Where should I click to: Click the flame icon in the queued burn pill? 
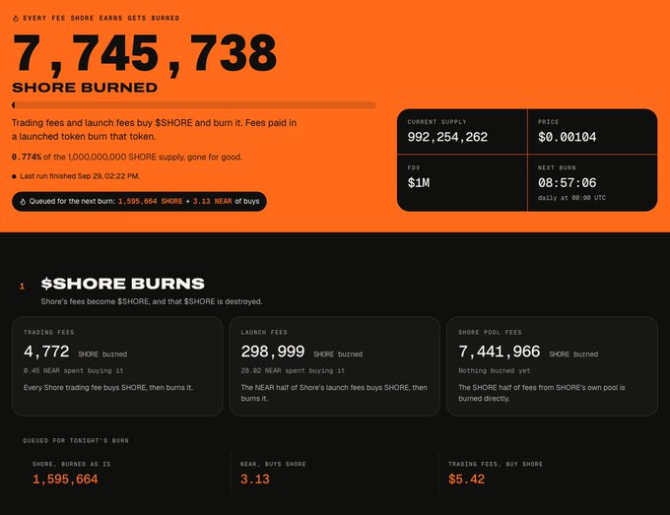coord(23,201)
